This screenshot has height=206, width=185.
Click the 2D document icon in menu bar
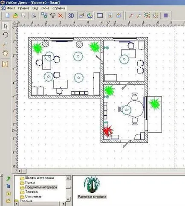pos(3,8)
